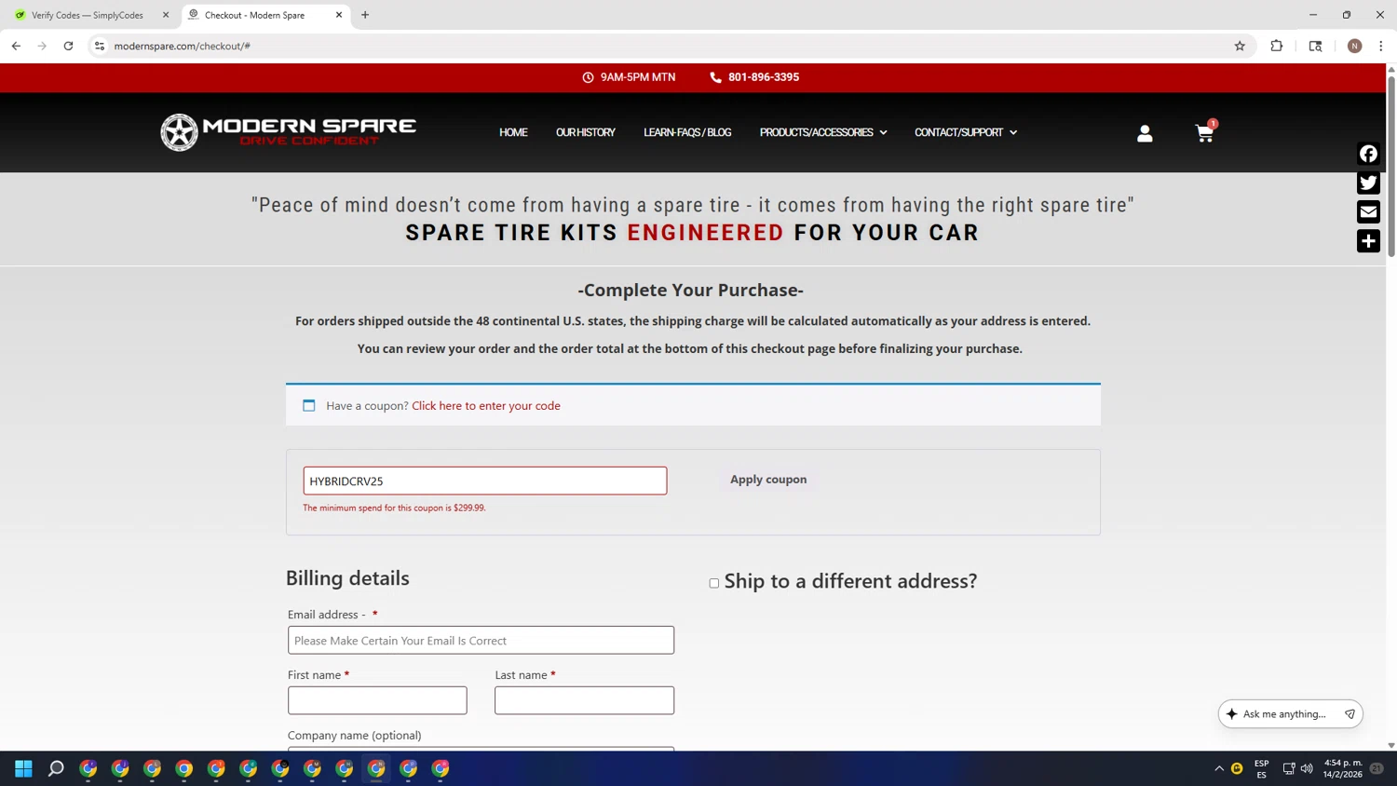The width and height of the screenshot is (1397, 786).
Task: Open Windows Start menu
Action: (x=23, y=768)
